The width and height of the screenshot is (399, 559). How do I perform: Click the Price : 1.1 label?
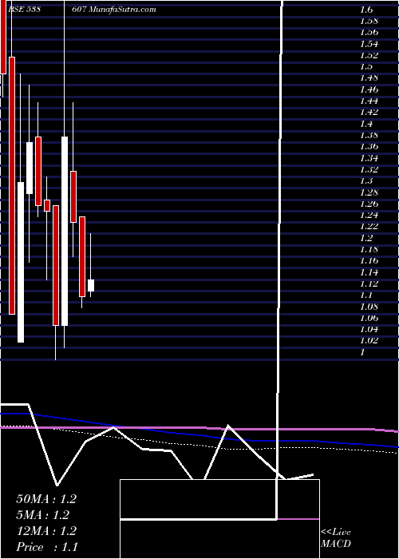tap(46, 547)
